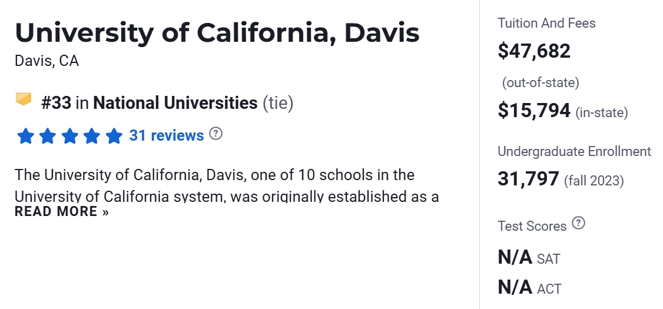The height and width of the screenshot is (309, 663).
Task: Select the $47,682 out-of-state tuition amount
Action: click(x=534, y=51)
